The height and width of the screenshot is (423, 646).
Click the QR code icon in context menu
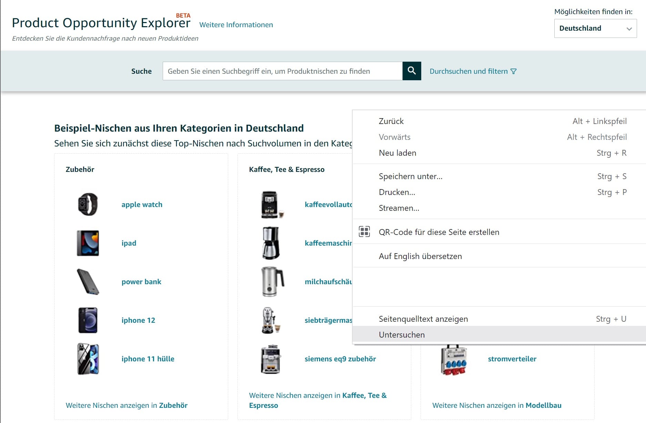coord(364,231)
